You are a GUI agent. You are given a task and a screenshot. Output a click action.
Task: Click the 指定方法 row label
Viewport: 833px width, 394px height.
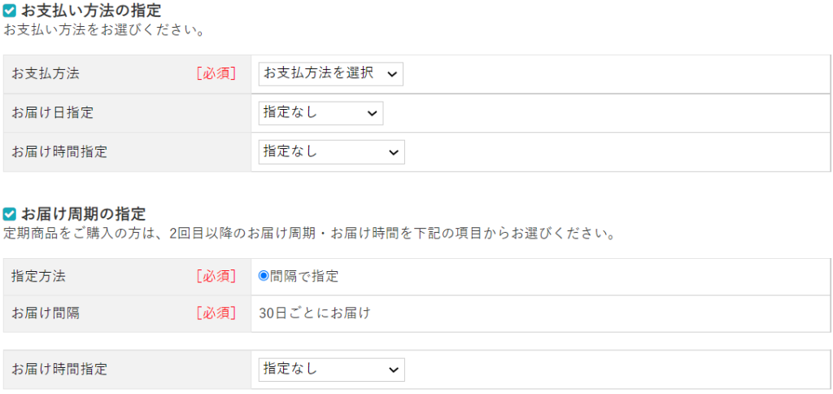coord(38,276)
